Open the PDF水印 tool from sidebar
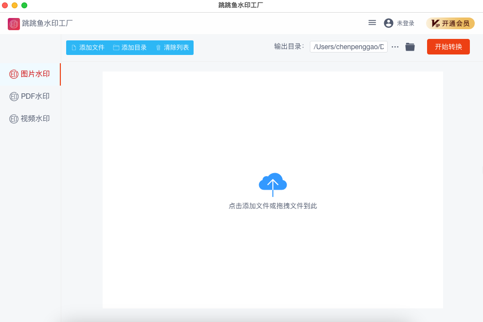The height and width of the screenshot is (322, 483). [14, 96]
